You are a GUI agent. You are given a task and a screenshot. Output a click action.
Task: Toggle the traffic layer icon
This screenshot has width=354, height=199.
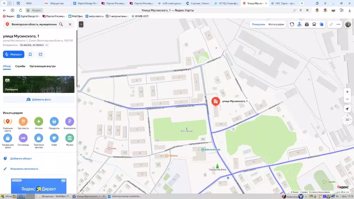pyautogui.click(x=292, y=25)
